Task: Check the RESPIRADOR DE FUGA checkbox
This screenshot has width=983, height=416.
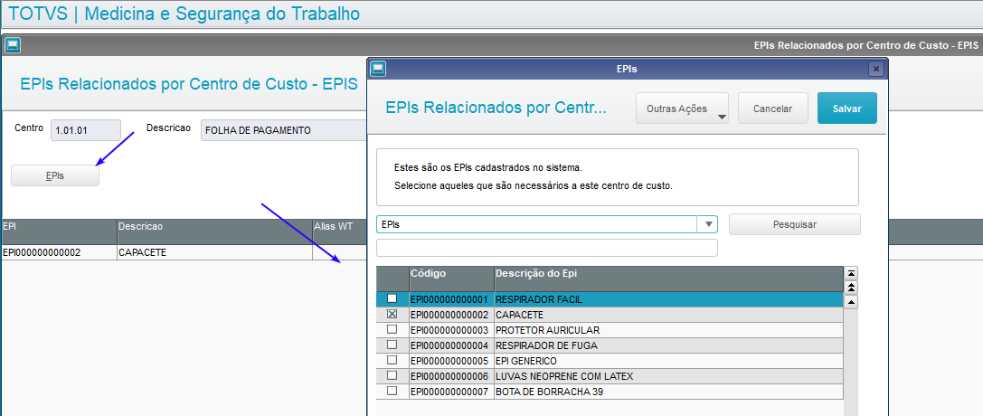Action: coord(392,345)
